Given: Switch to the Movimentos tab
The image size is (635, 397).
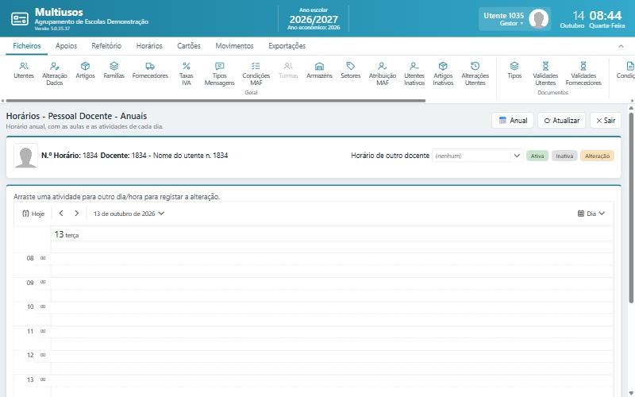Looking at the screenshot, I should (234, 46).
